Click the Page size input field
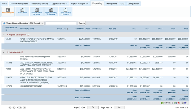Screen dimensions: 191x112 point(112,108)
